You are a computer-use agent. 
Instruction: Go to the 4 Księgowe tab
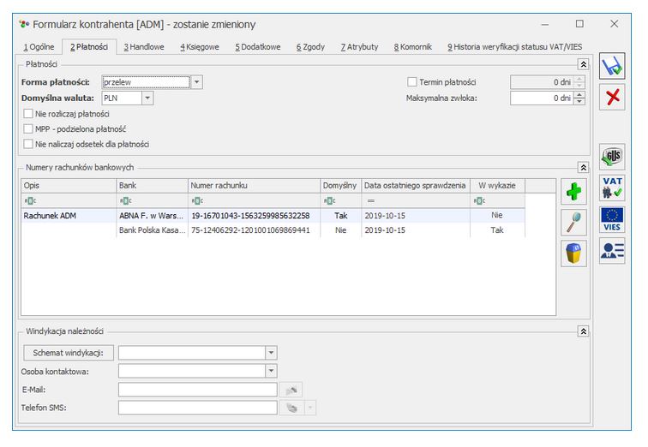coord(199,47)
